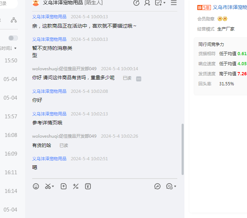Open the calculator plus-divide icon

pos(76,186)
